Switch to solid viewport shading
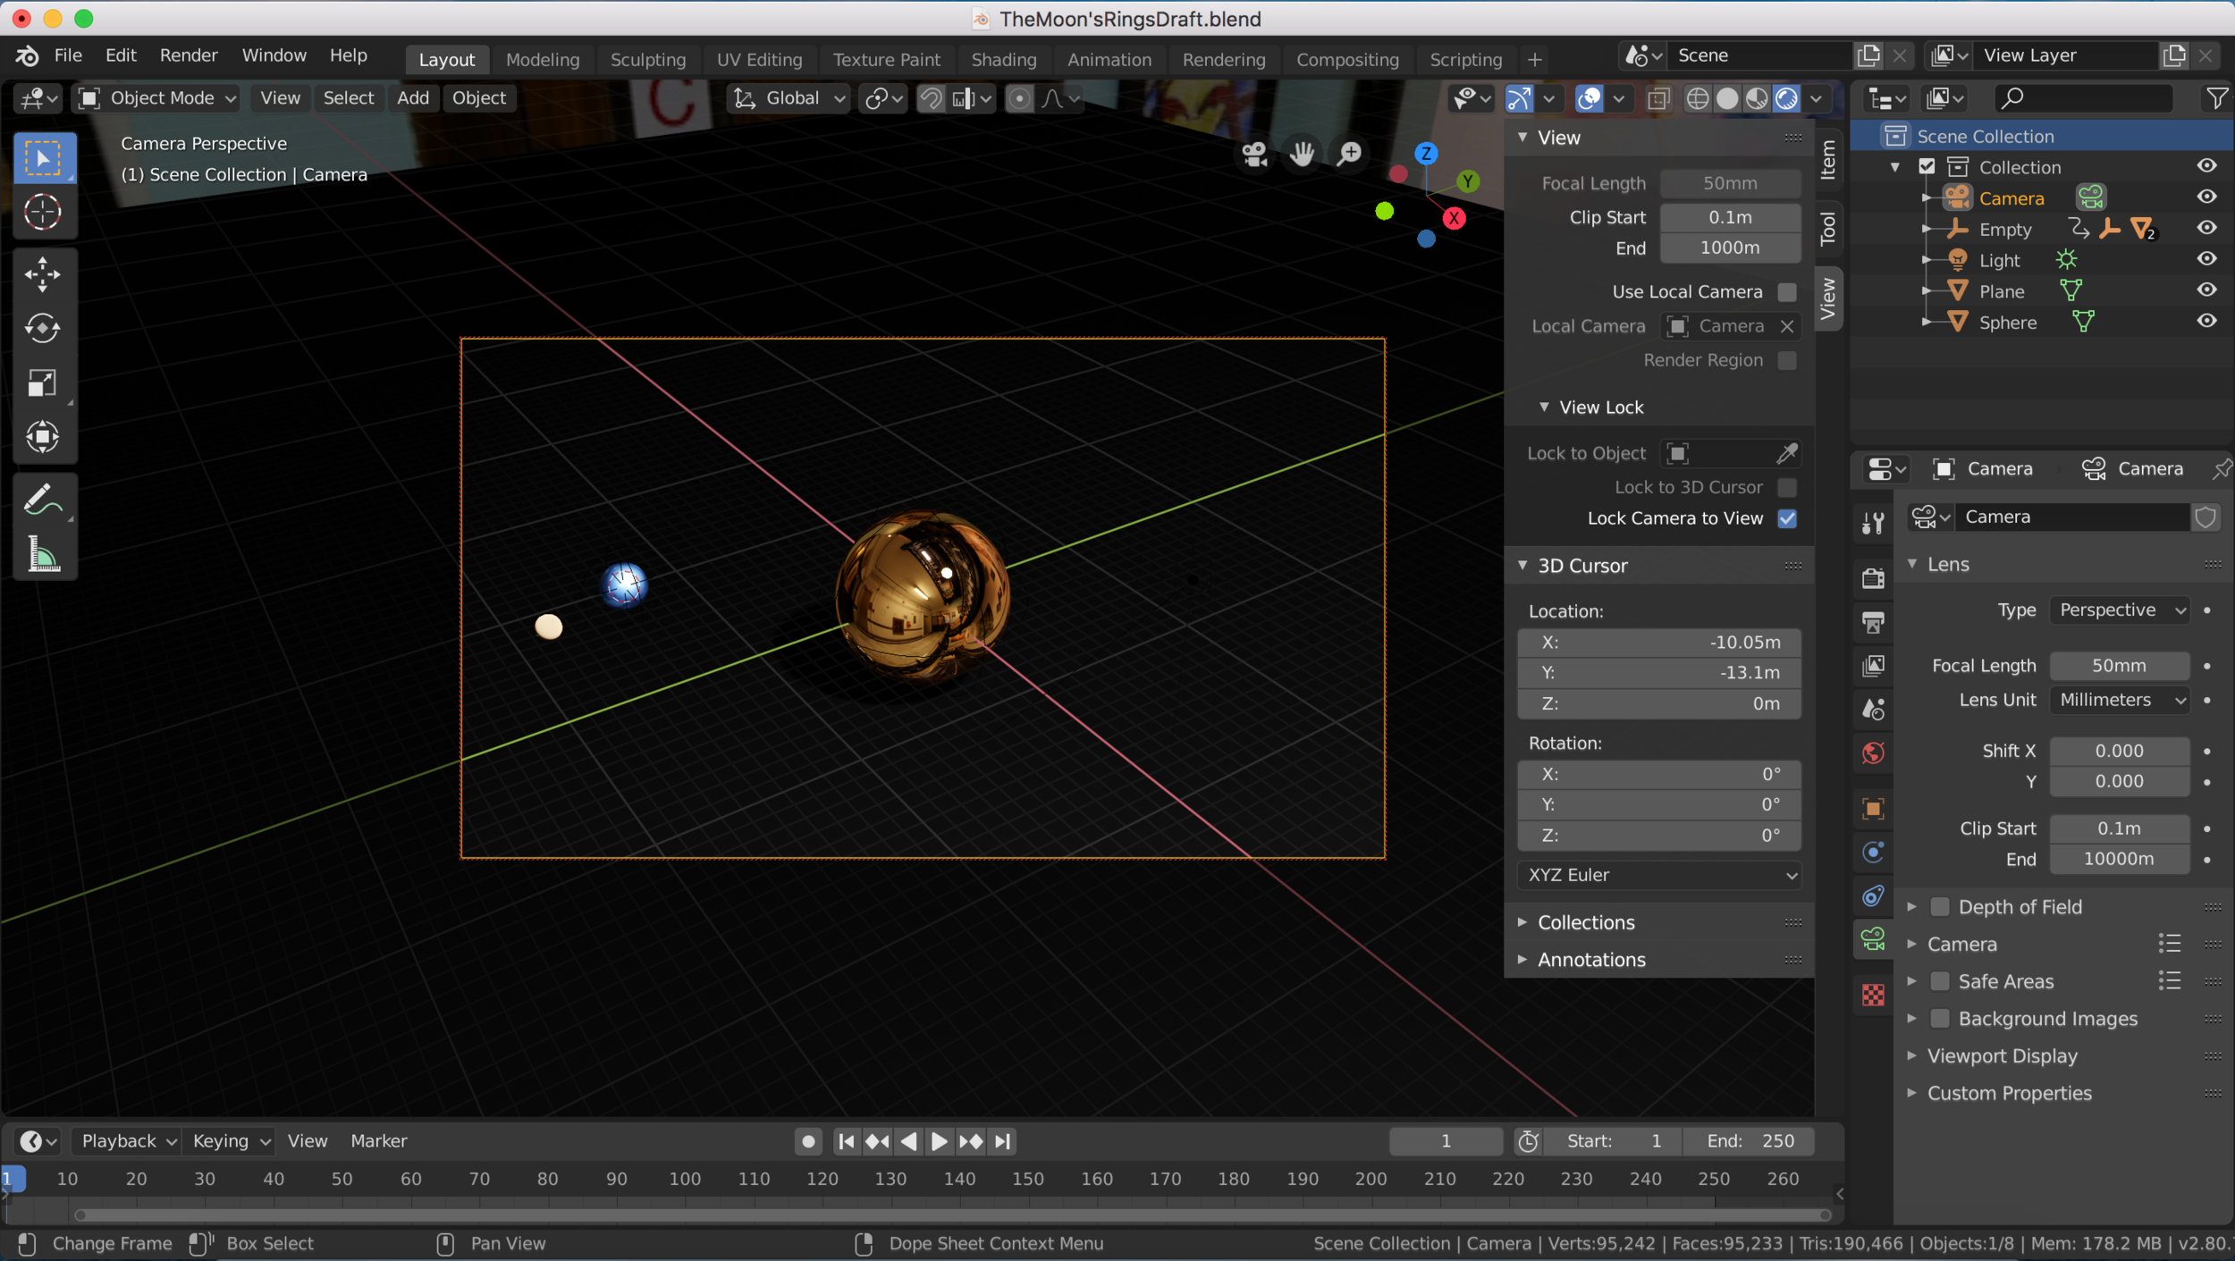 (x=1727, y=98)
